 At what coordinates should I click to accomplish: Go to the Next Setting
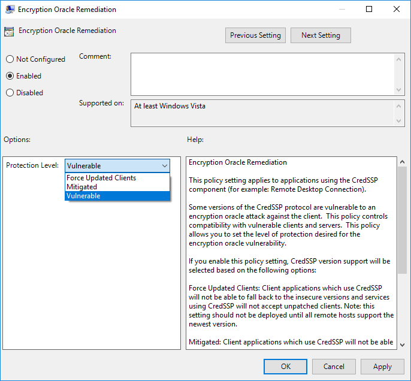(x=321, y=35)
